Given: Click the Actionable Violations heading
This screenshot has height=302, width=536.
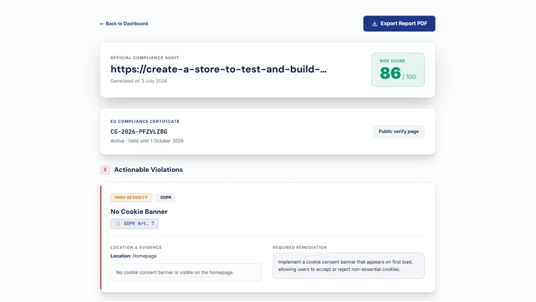Looking at the screenshot, I should coord(148,170).
